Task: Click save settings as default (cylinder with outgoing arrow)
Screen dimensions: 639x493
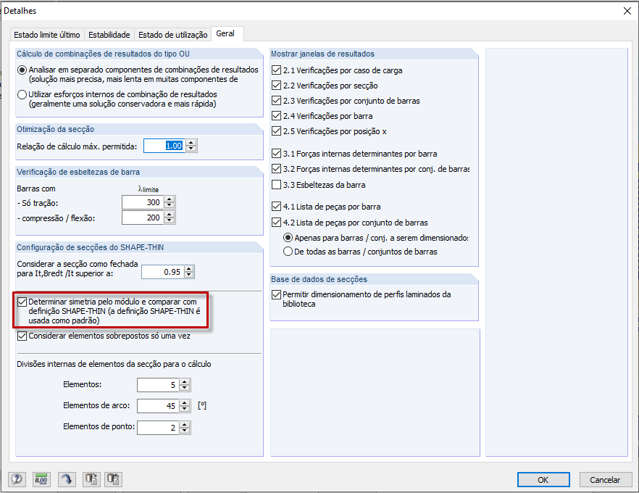Action: click(x=91, y=479)
